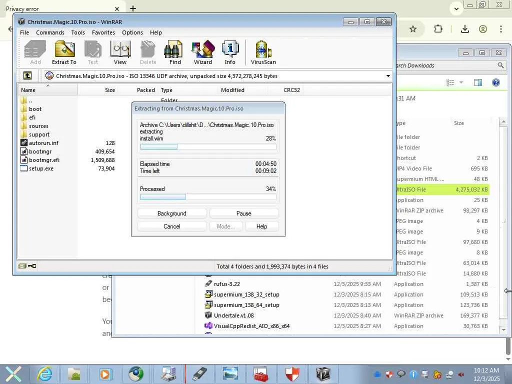The height and width of the screenshot is (384, 512).
Task: Launch the Find tool with binoculars icon
Action: [173, 52]
